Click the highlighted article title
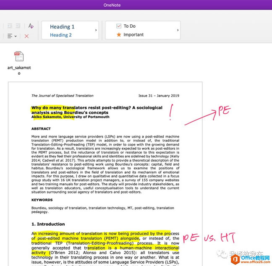This screenshot has height=266, width=272. [x=97, y=110]
